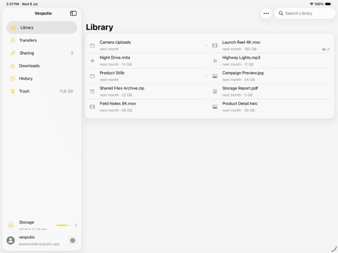Click the document icon for Storage Report.pdf

[x=215, y=92]
